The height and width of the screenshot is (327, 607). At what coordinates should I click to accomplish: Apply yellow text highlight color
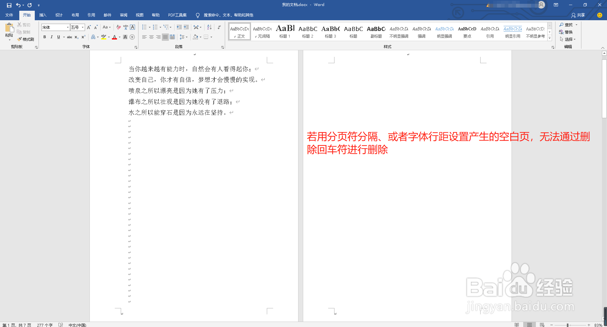(103, 37)
